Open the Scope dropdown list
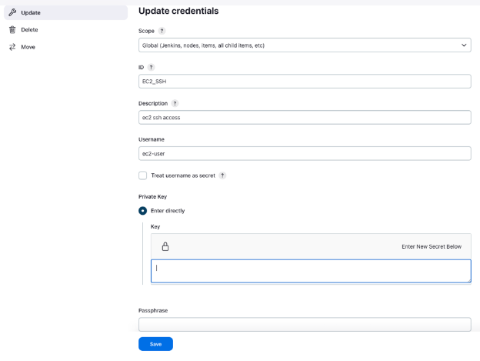The width and height of the screenshot is (480, 361). pos(305,45)
